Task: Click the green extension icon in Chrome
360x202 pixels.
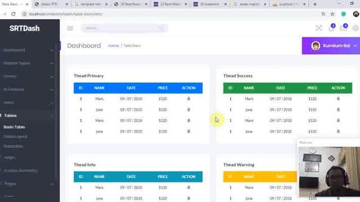Action: click(x=344, y=14)
